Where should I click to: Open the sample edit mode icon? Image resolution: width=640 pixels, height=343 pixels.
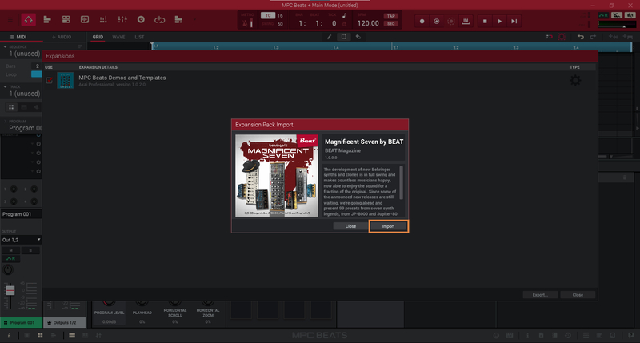(85, 19)
